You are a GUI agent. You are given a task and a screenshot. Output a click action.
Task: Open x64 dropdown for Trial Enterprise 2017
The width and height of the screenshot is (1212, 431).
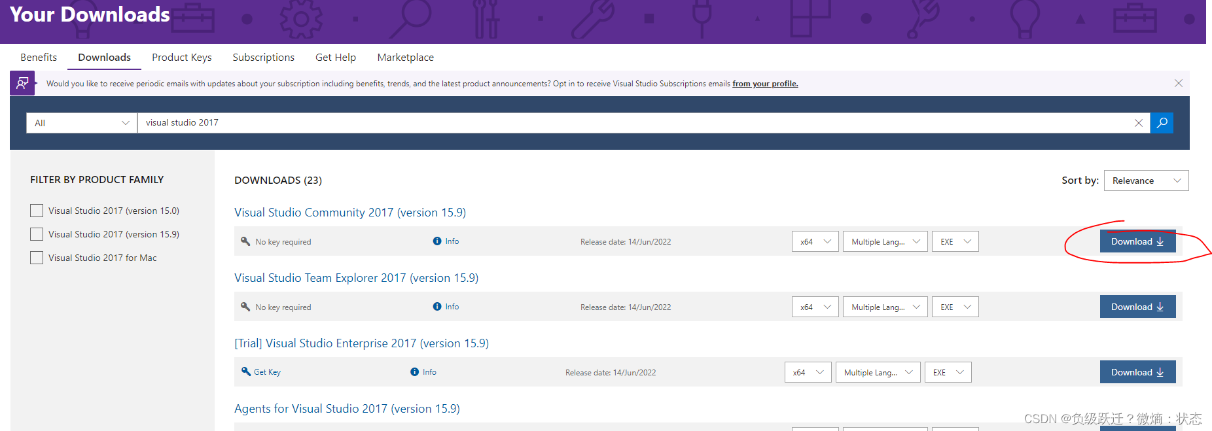pos(808,372)
